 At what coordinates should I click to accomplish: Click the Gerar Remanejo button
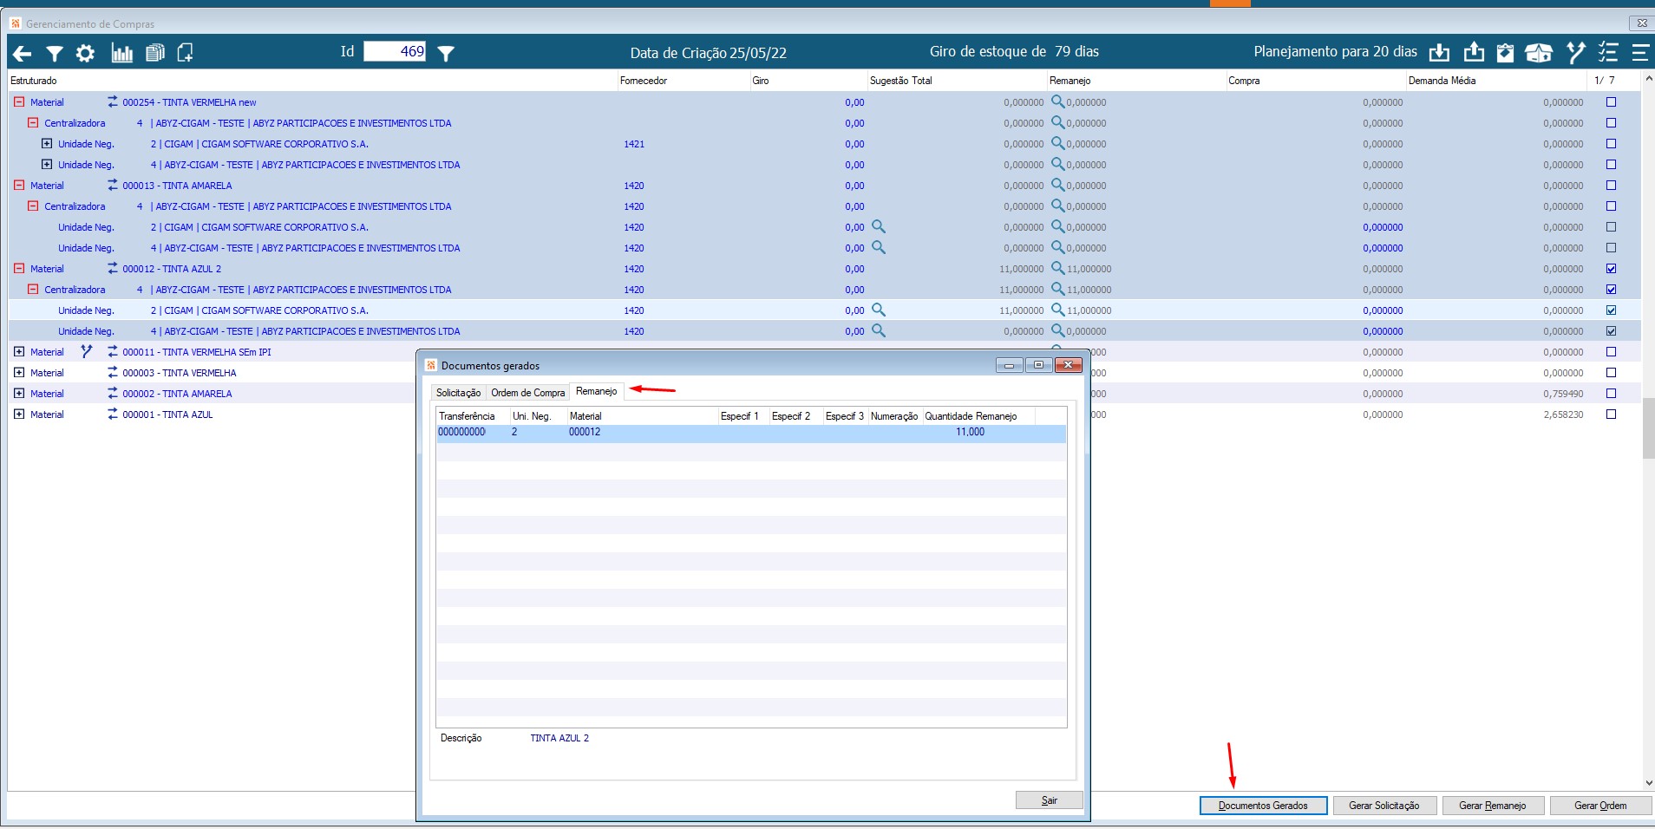pyautogui.click(x=1493, y=806)
